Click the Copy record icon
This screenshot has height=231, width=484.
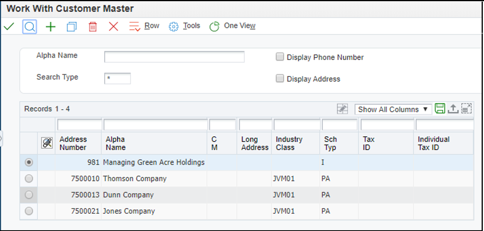click(x=71, y=26)
